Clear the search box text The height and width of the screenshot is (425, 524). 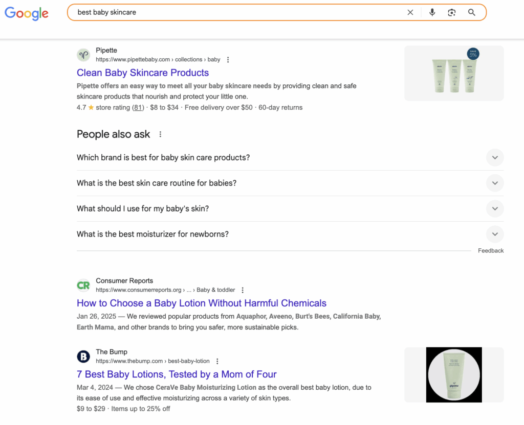(410, 12)
